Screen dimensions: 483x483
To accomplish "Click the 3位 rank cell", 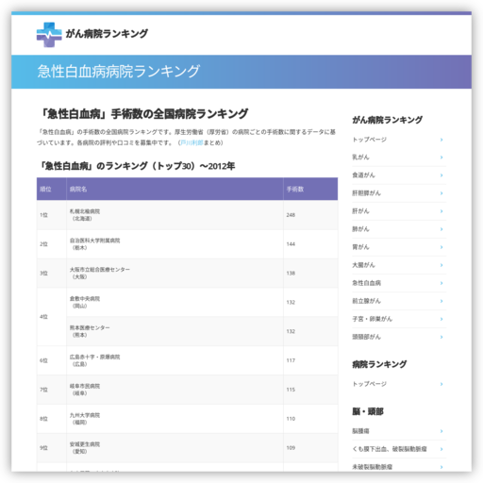I will (52, 274).
